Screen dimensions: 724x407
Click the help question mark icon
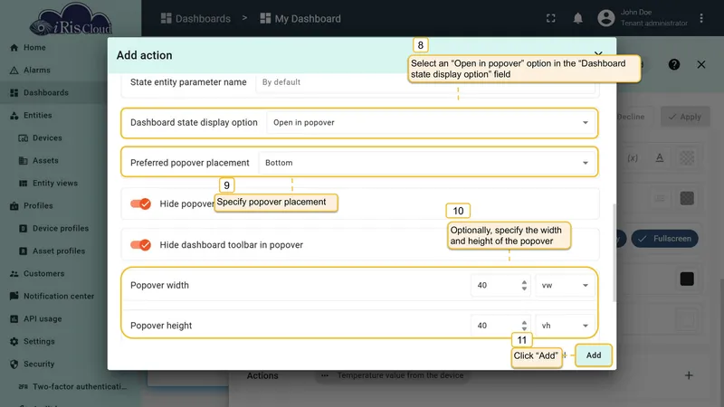(673, 64)
